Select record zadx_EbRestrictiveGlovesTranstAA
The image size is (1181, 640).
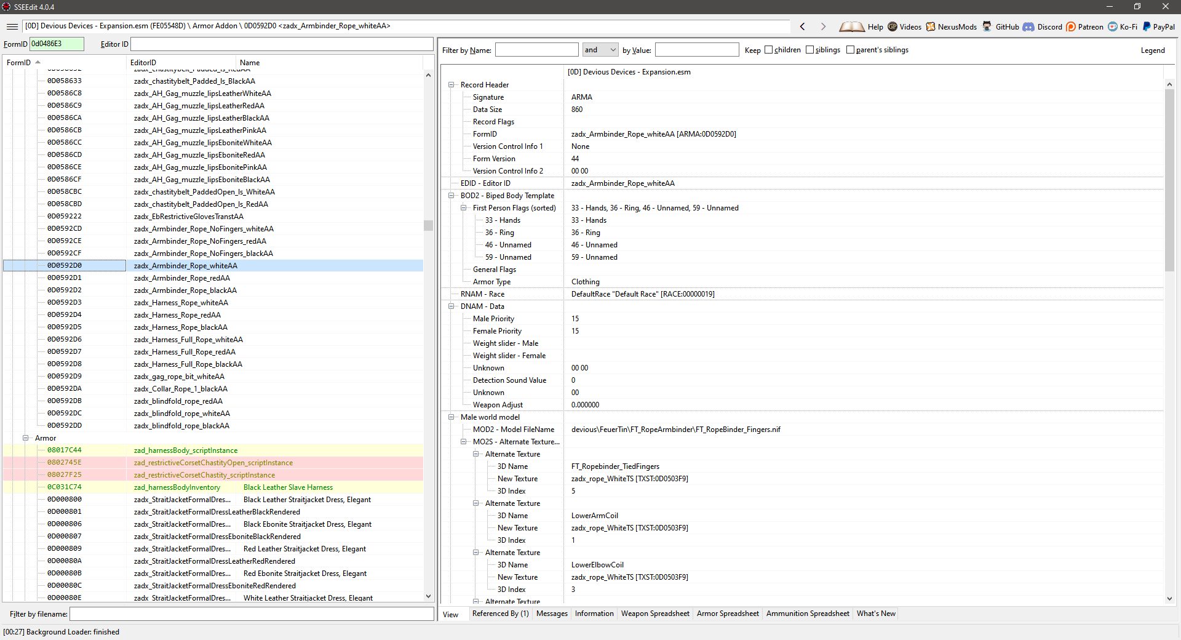pyautogui.click(x=213, y=217)
